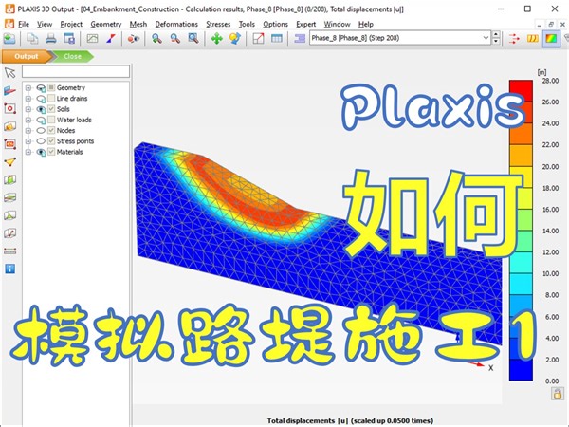This screenshot has height=427, width=569.
Task: Select the green pan arrows tool
Action: (216, 38)
